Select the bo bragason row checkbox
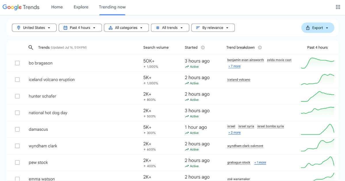 point(17,63)
